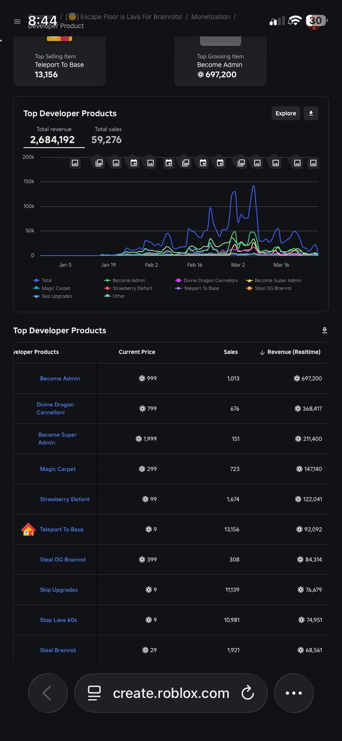This screenshot has width=342, height=741.
Task: Download the Top Developer Products chart
Action: click(311, 113)
